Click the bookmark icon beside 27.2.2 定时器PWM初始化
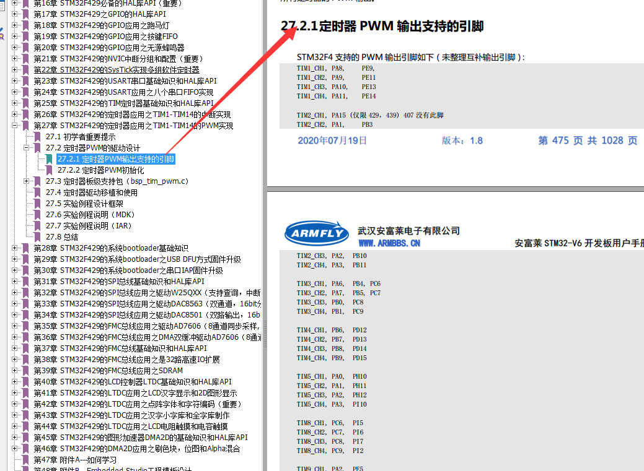Screen dimensions: 644x471 pyautogui.click(x=50, y=170)
